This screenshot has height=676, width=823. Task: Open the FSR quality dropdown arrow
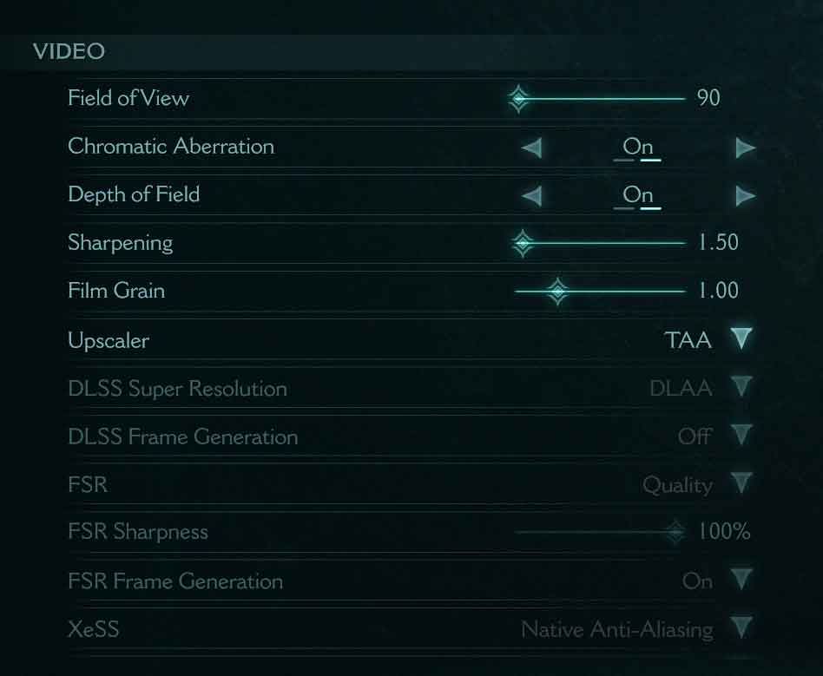click(741, 483)
